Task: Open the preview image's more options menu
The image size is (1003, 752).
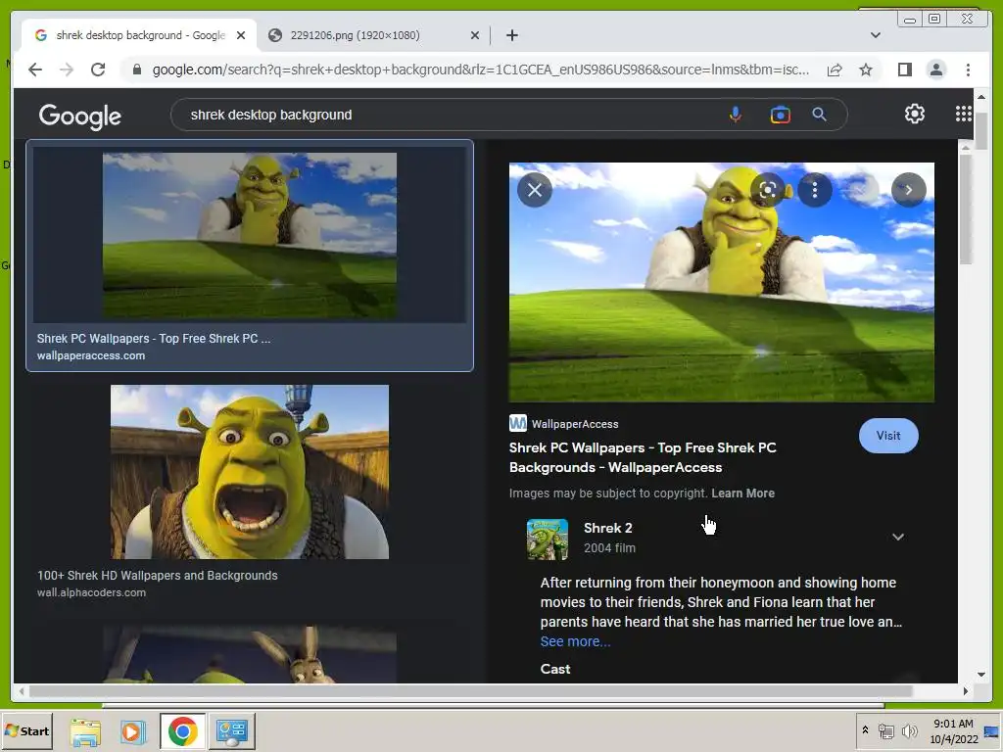Action: 814,190
